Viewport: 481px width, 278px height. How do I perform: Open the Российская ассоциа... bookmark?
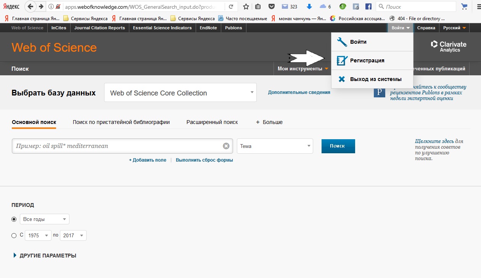[x=358, y=18]
